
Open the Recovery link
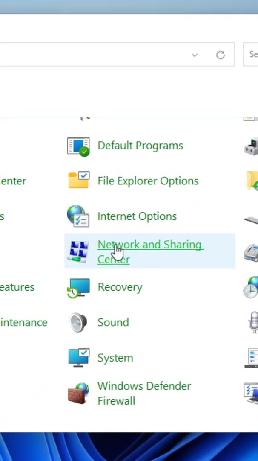(x=120, y=287)
